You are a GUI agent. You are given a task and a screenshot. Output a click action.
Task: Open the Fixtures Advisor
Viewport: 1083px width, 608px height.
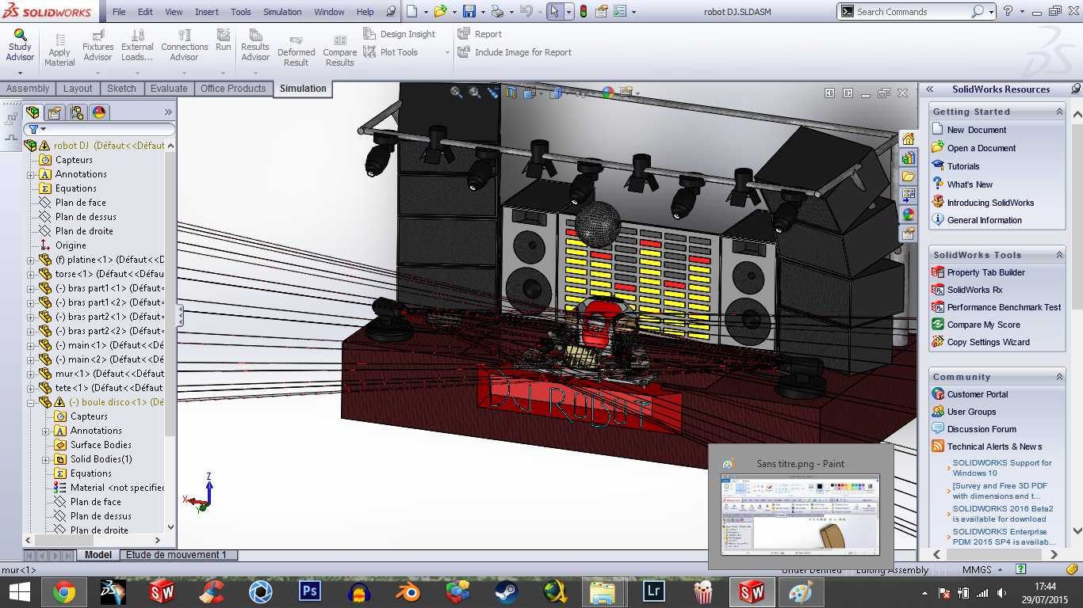pyautogui.click(x=98, y=46)
